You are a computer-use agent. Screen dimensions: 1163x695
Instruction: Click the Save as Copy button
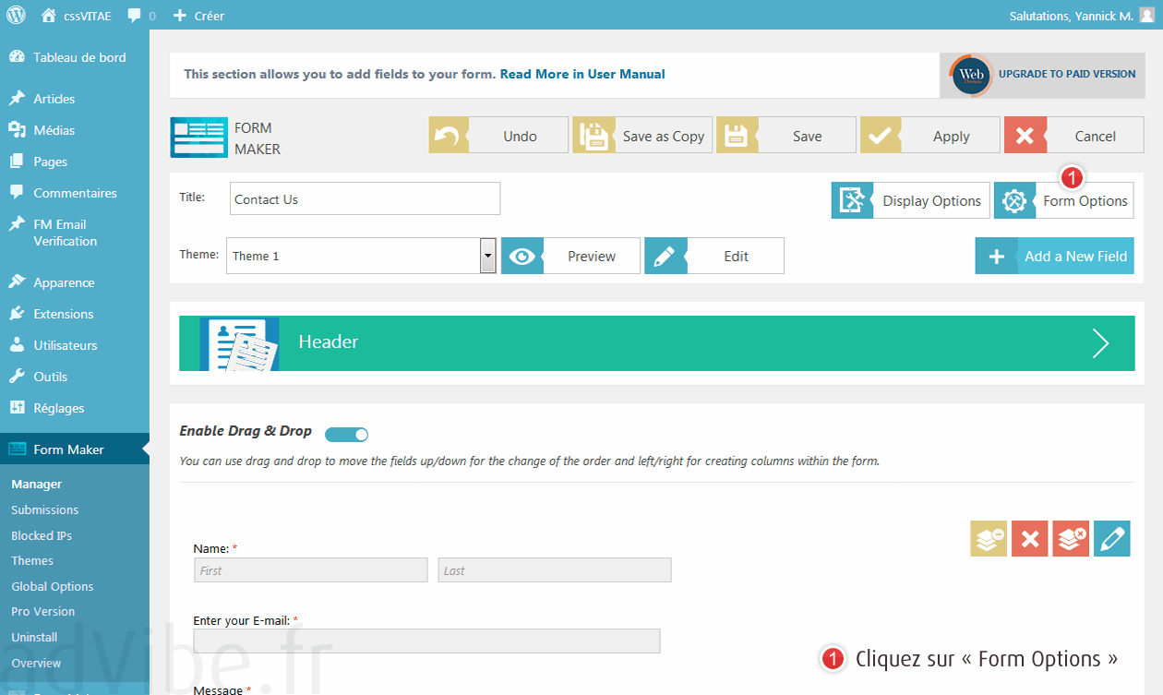(x=642, y=136)
